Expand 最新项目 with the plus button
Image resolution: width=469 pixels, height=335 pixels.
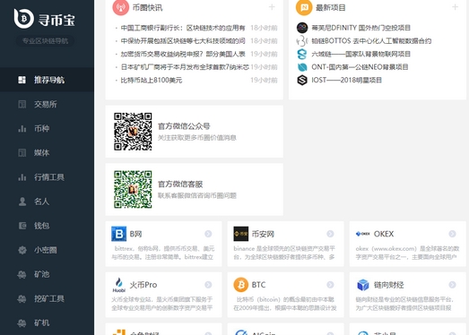[455, 7]
